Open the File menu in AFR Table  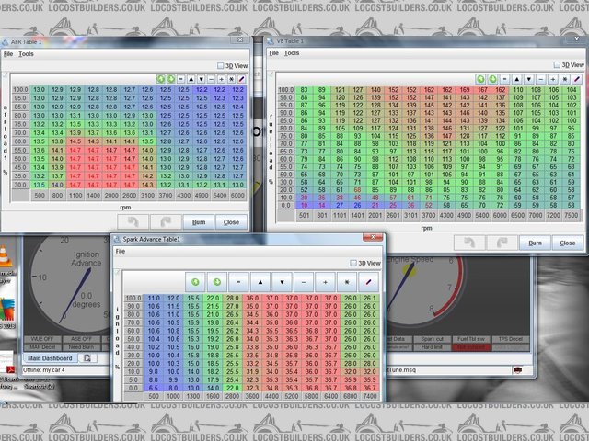[8, 53]
